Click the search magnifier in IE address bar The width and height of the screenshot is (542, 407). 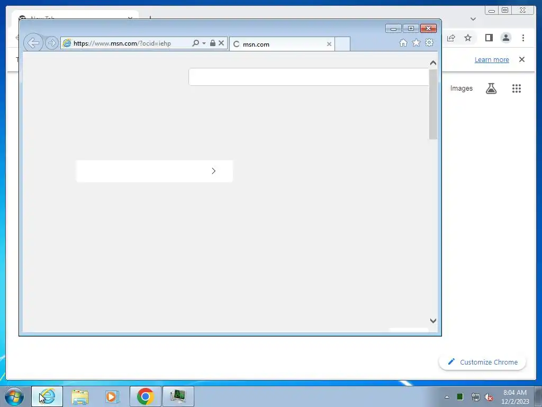tap(196, 43)
